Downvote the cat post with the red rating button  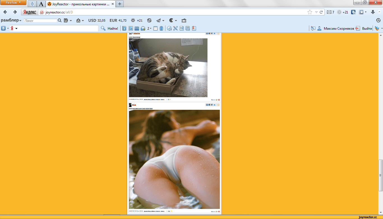pos(219,99)
